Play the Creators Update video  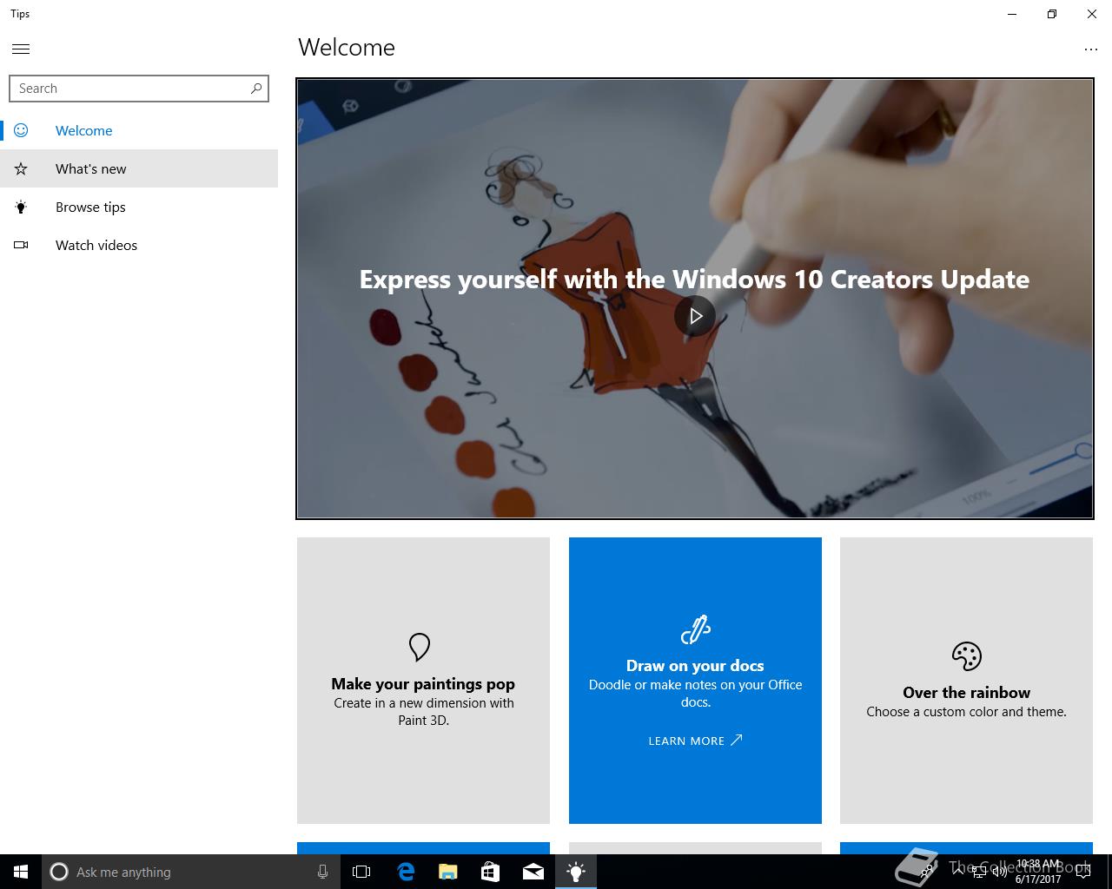[695, 316]
